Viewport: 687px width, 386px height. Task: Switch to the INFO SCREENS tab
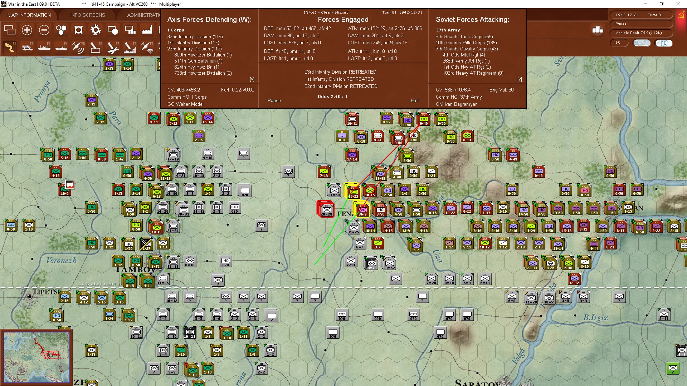pyautogui.click(x=88, y=15)
